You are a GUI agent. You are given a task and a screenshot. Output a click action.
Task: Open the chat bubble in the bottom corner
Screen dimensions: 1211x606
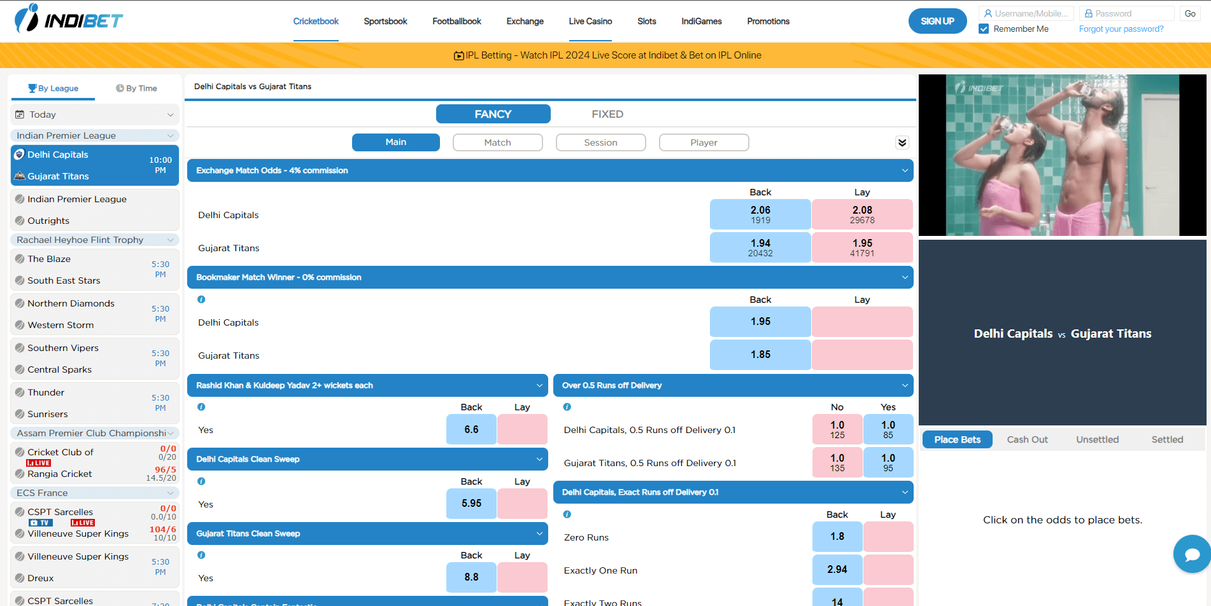pos(1191,554)
